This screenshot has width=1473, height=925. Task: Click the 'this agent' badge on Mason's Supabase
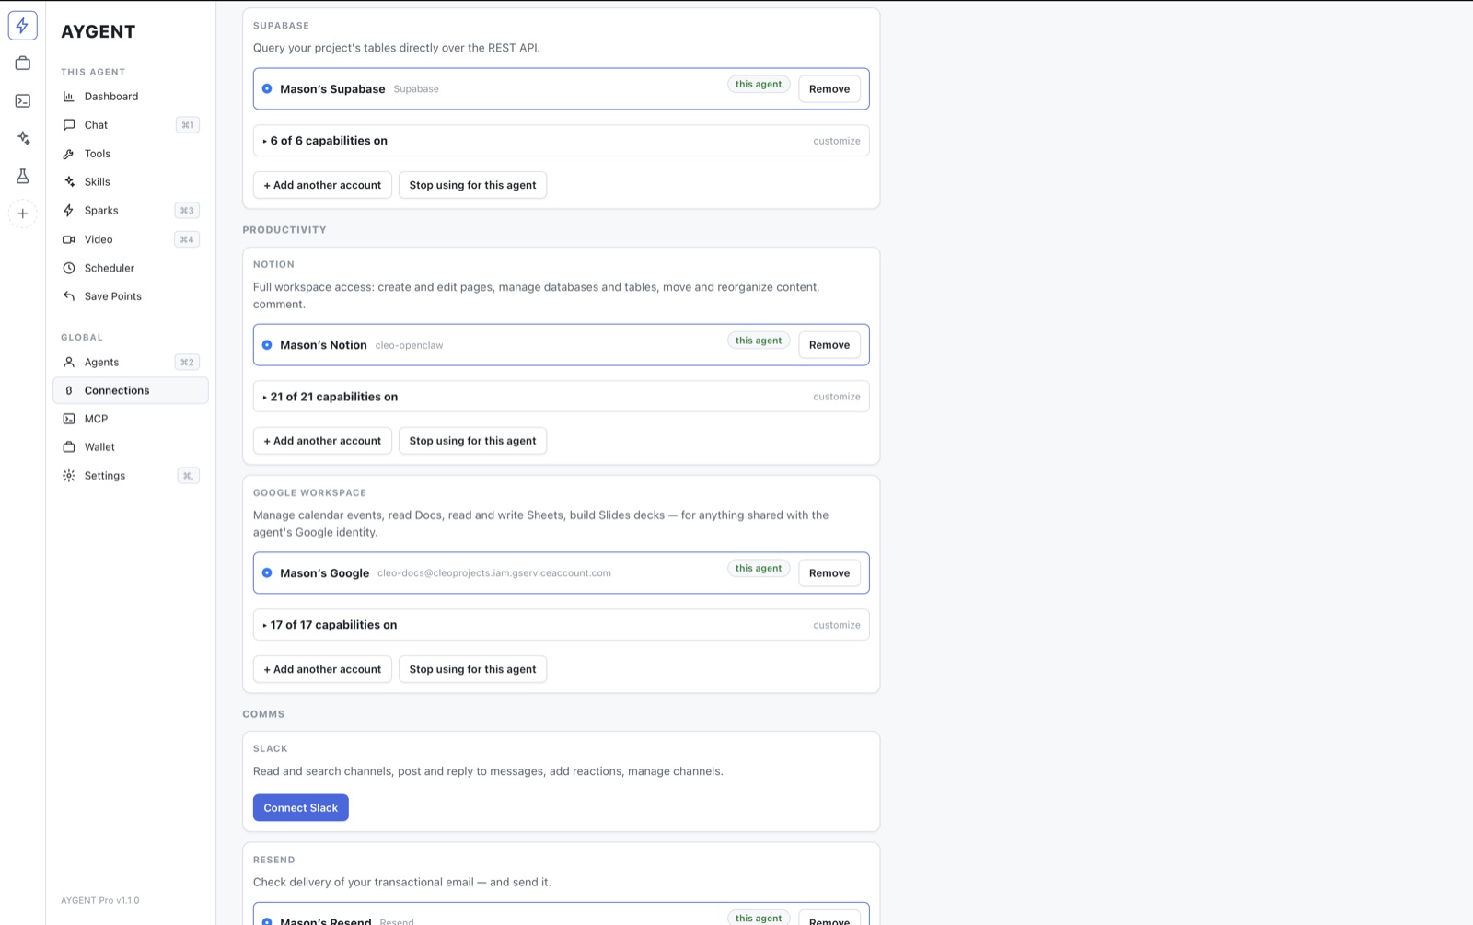759,84
